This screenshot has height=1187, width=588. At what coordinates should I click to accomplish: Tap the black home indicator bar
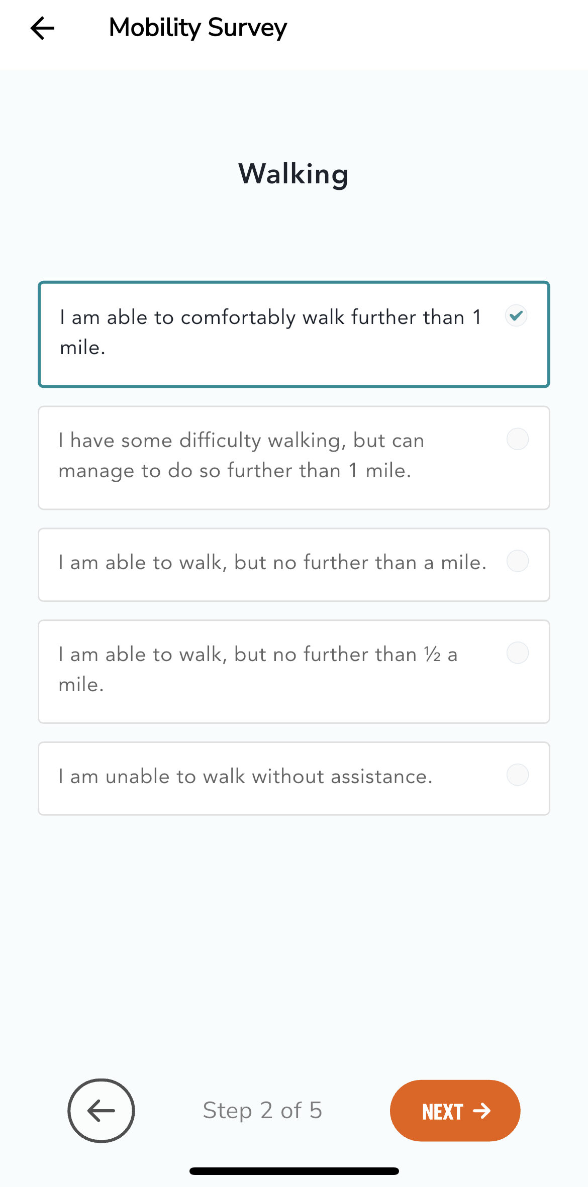click(294, 1171)
